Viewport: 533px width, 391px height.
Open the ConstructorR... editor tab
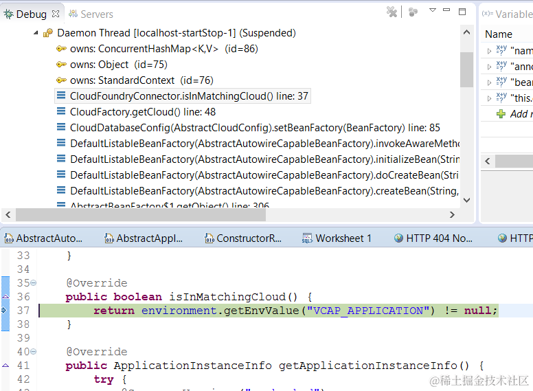(x=242, y=238)
